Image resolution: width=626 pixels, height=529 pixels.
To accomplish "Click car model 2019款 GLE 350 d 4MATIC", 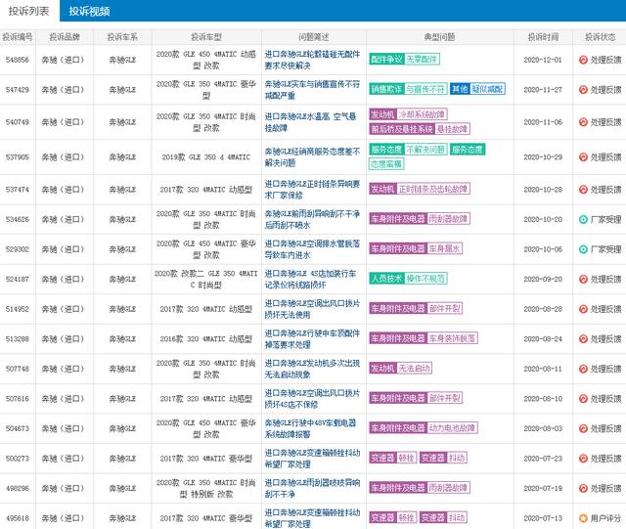I will [x=206, y=156].
